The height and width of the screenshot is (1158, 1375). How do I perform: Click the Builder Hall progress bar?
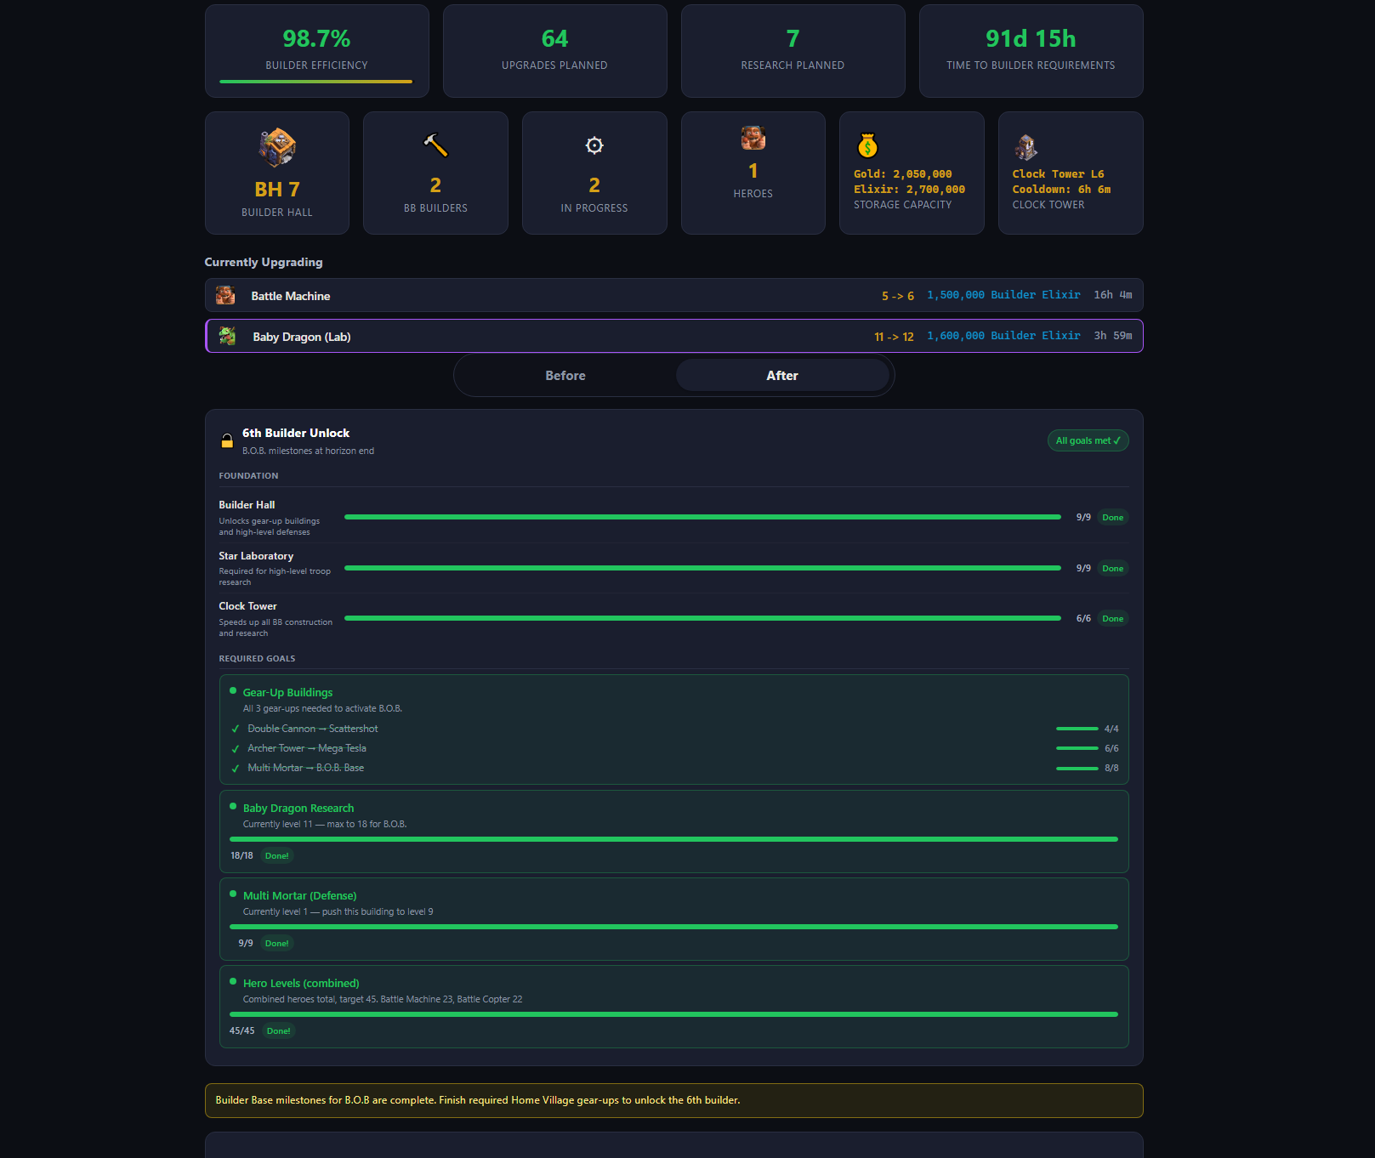pyautogui.click(x=702, y=517)
